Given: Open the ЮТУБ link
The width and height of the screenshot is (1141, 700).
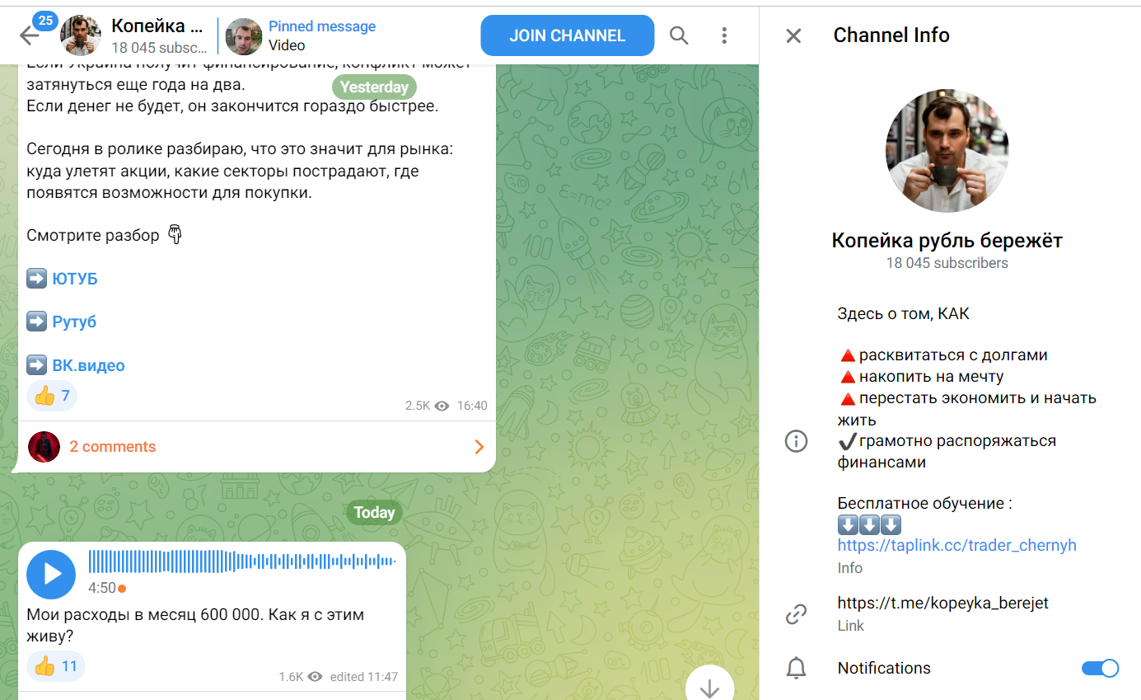Looking at the screenshot, I should [x=74, y=279].
